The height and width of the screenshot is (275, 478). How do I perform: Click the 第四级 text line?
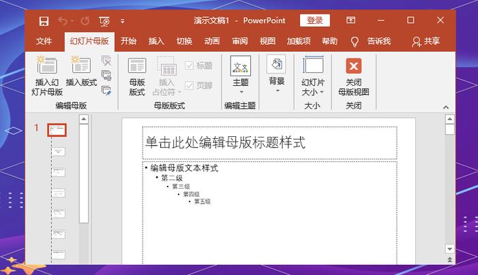tap(192, 194)
